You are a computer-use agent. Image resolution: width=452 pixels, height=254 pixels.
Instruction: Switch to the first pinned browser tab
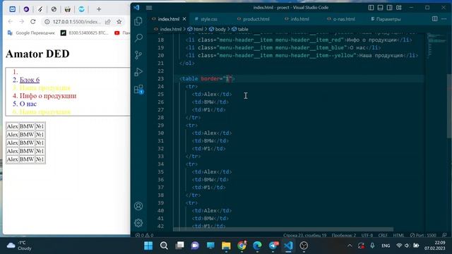coord(13,9)
